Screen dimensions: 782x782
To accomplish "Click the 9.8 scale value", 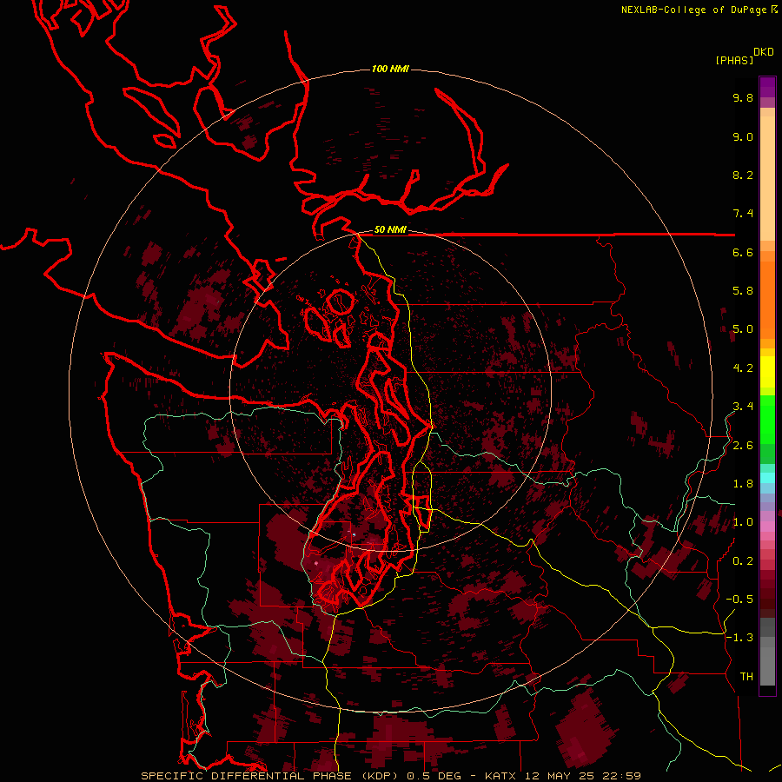I will (x=743, y=97).
